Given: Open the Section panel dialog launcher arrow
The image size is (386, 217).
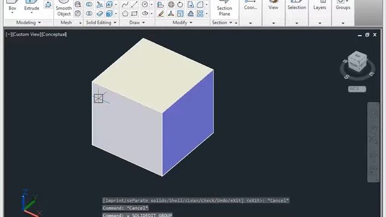Looking at the screenshot, I should (x=236, y=23).
